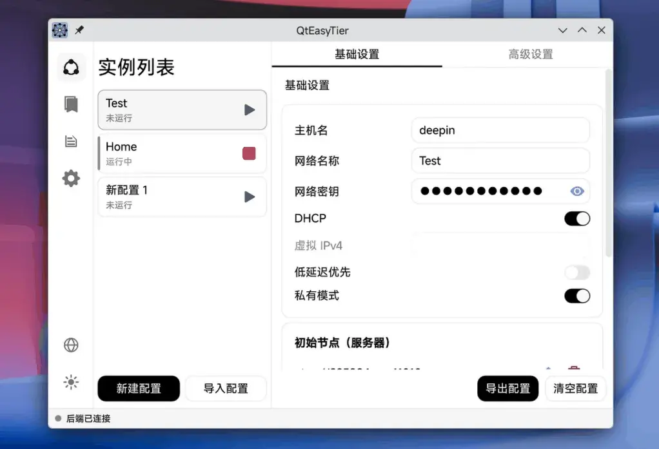The width and height of the screenshot is (659, 449).
Task: Open the bookmark sidebar page
Action: point(71,104)
